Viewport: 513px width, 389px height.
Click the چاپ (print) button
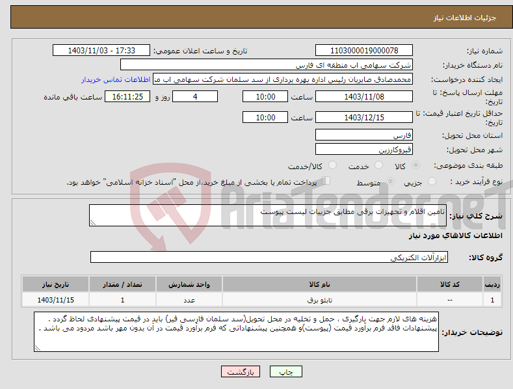click(x=285, y=371)
